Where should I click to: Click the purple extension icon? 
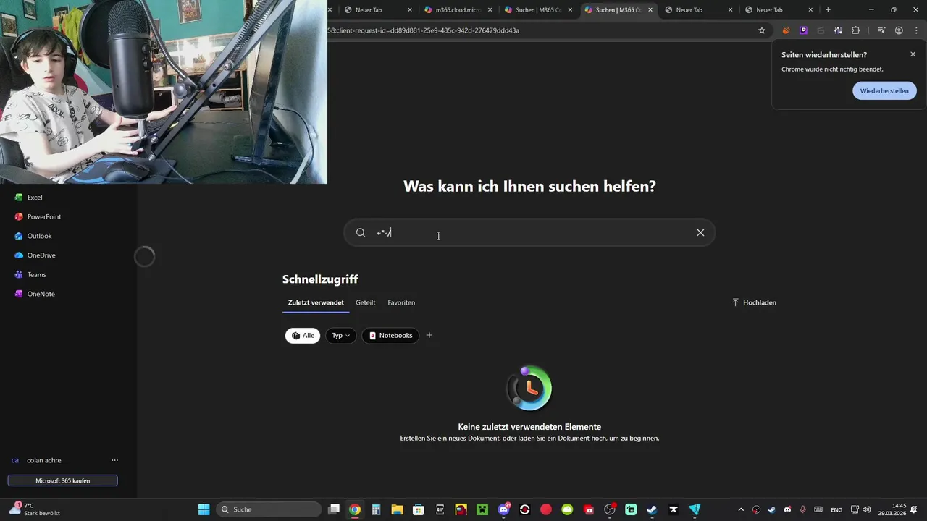point(803,30)
